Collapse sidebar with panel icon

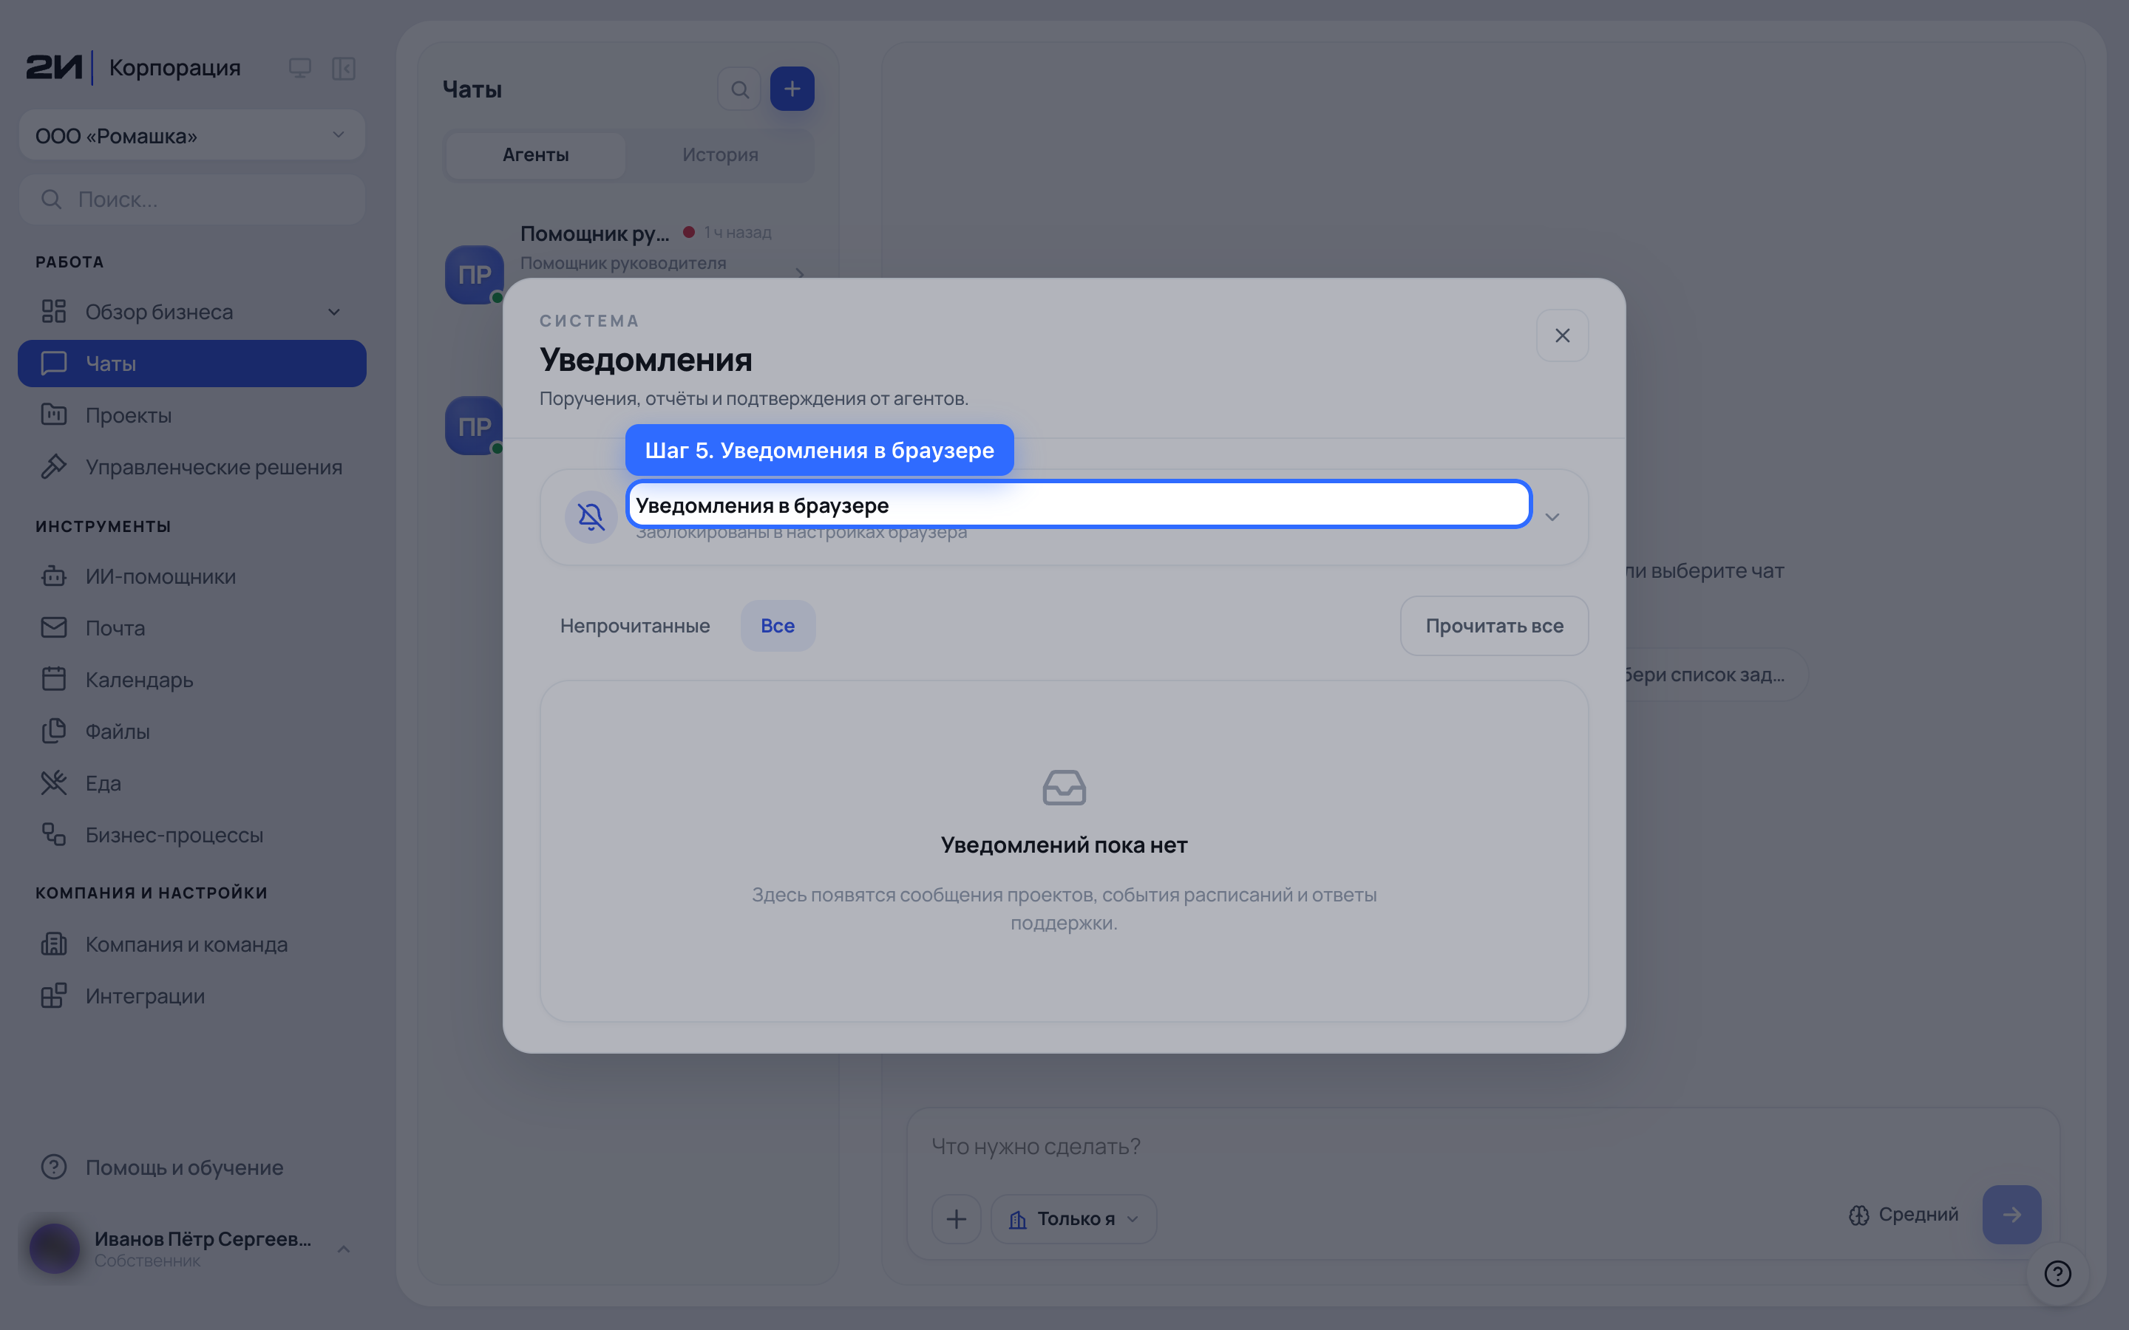[x=344, y=68]
